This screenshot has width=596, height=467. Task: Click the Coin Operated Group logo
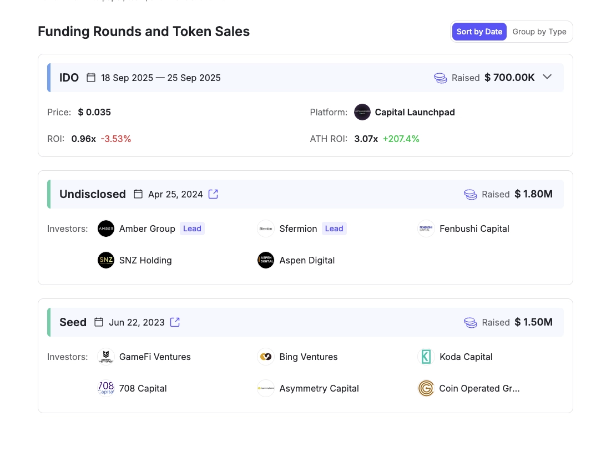click(426, 388)
